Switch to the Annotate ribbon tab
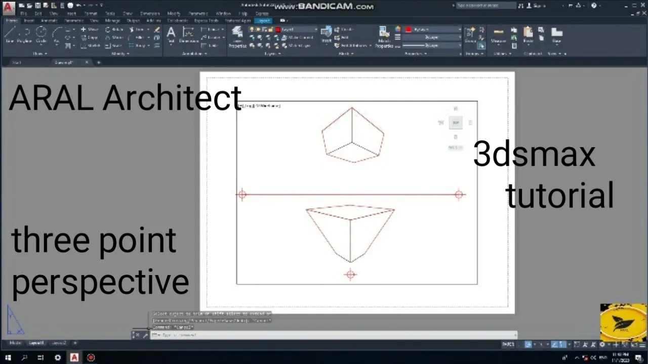The height and width of the screenshot is (364, 648). coord(49,21)
